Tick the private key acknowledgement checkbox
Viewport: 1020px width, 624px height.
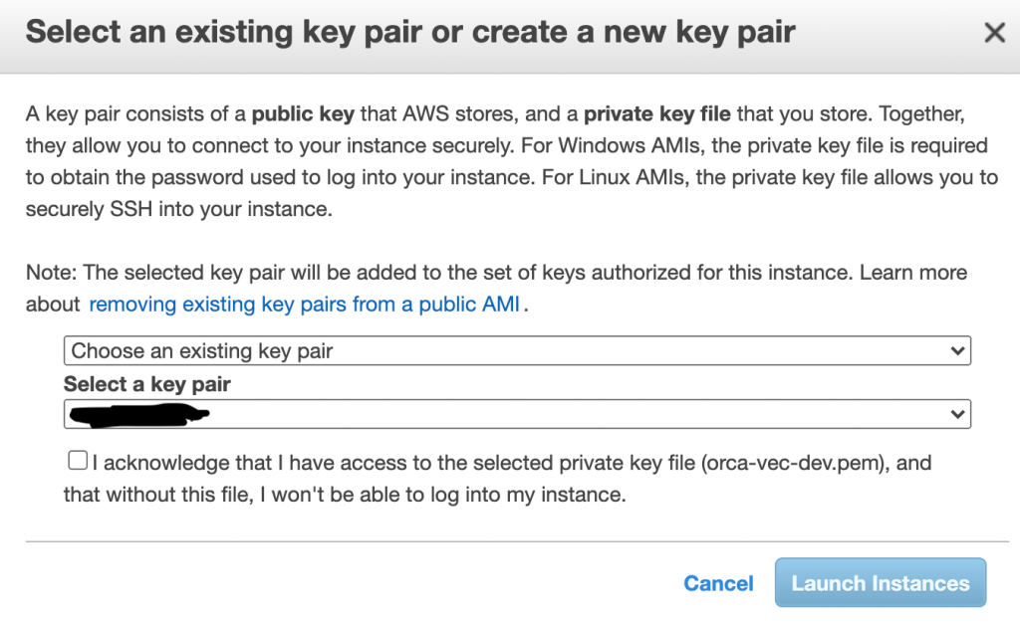point(77,461)
